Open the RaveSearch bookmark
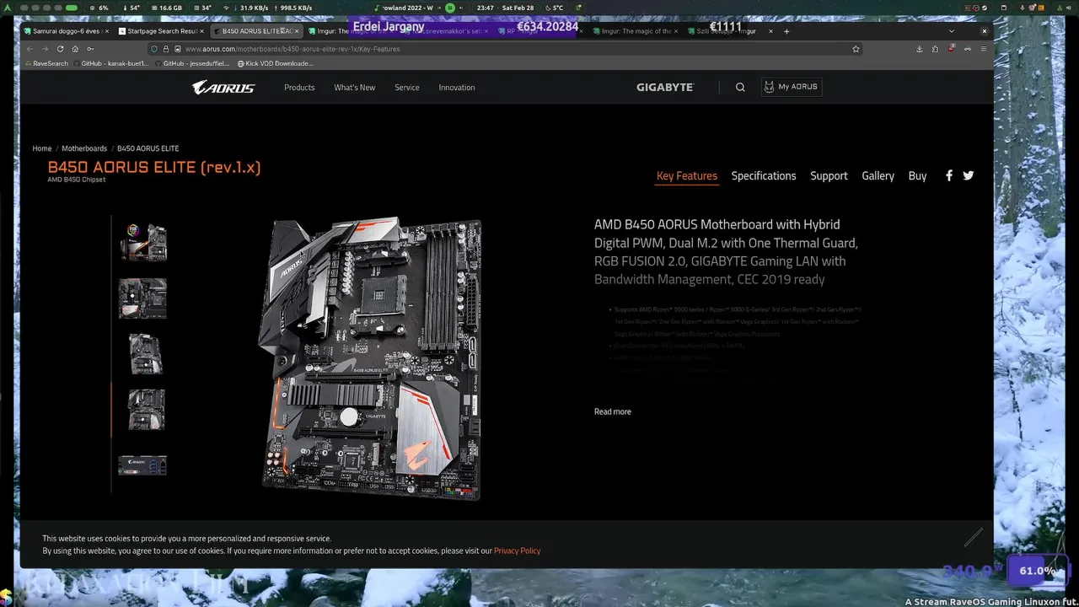 point(46,63)
